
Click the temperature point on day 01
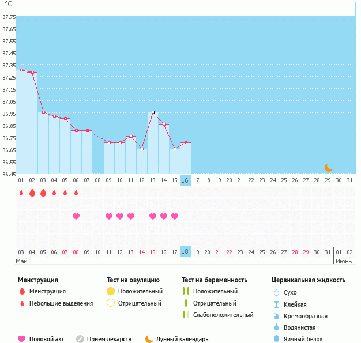[21, 70]
